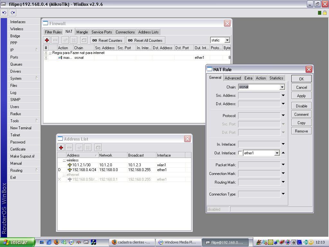Enable Firewall rule using checkmark icon

(x=66, y=40)
